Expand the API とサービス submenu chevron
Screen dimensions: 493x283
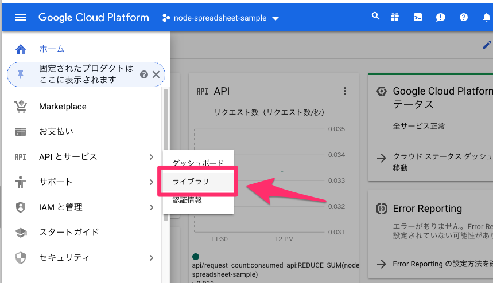152,157
